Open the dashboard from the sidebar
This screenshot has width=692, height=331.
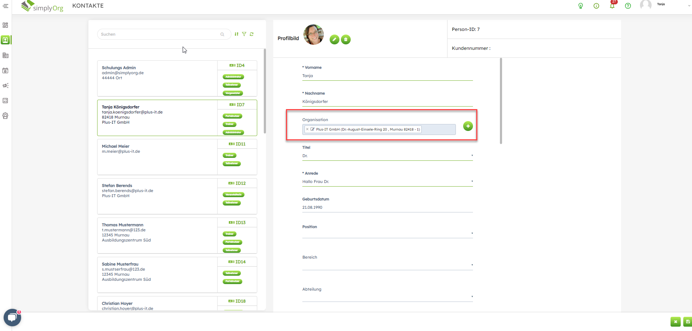(x=5, y=25)
